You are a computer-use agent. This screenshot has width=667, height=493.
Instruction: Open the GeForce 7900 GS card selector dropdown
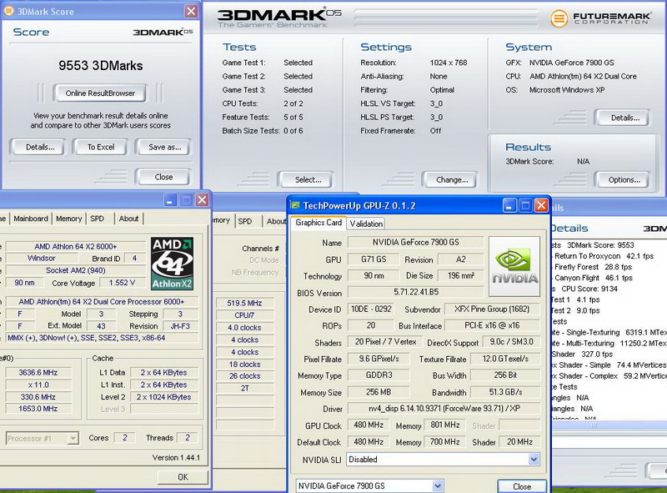pyautogui.click(x=437, y=485)
